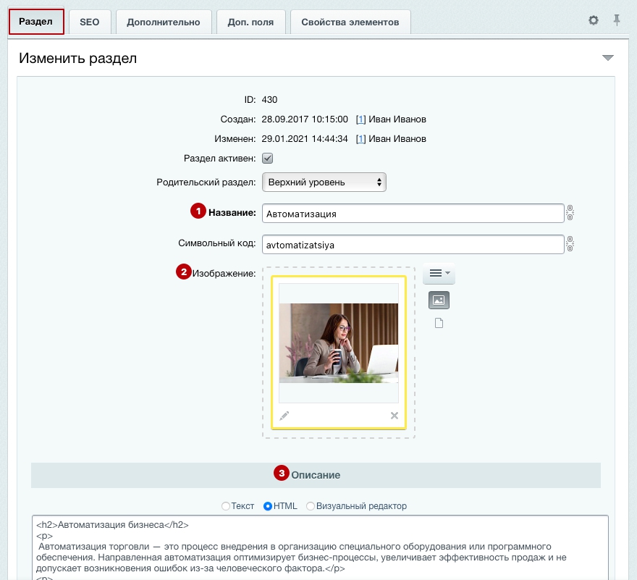Open the tab settings gear icon
637x580 pixels.
point(593,20)
